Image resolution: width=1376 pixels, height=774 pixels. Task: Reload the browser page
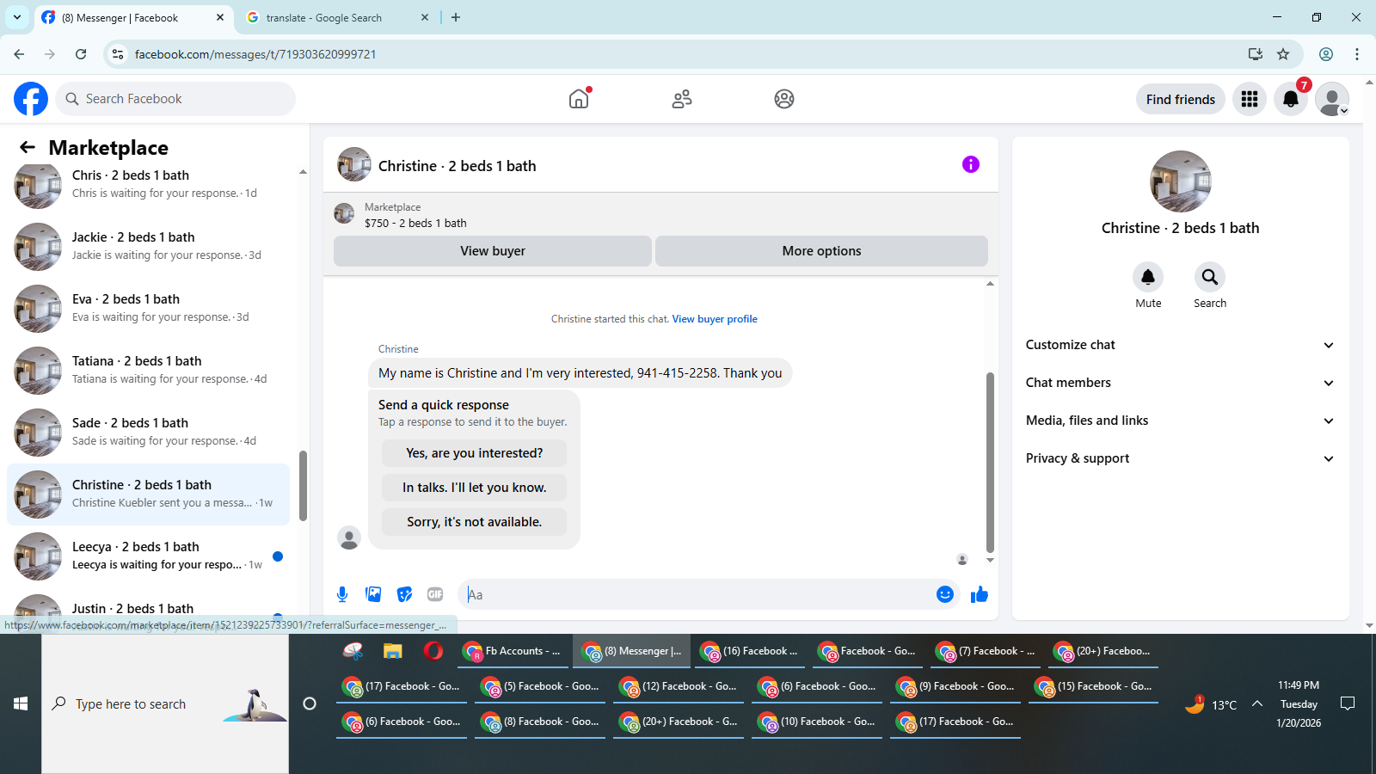coord(81,54)
